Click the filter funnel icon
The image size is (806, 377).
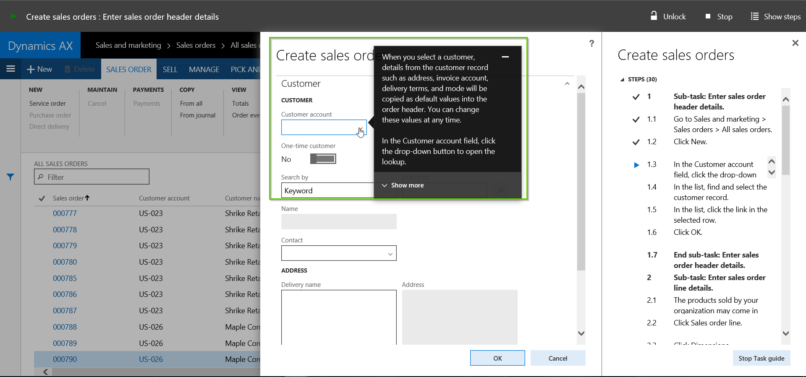(10, 177)
